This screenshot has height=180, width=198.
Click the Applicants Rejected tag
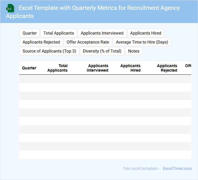(41, 42)
